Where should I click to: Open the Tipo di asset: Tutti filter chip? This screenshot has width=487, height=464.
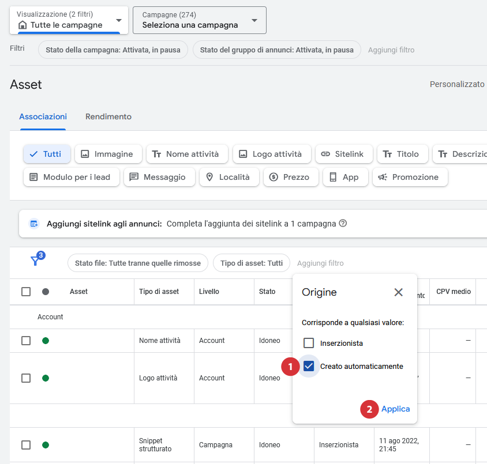click(x=252, y=263)
